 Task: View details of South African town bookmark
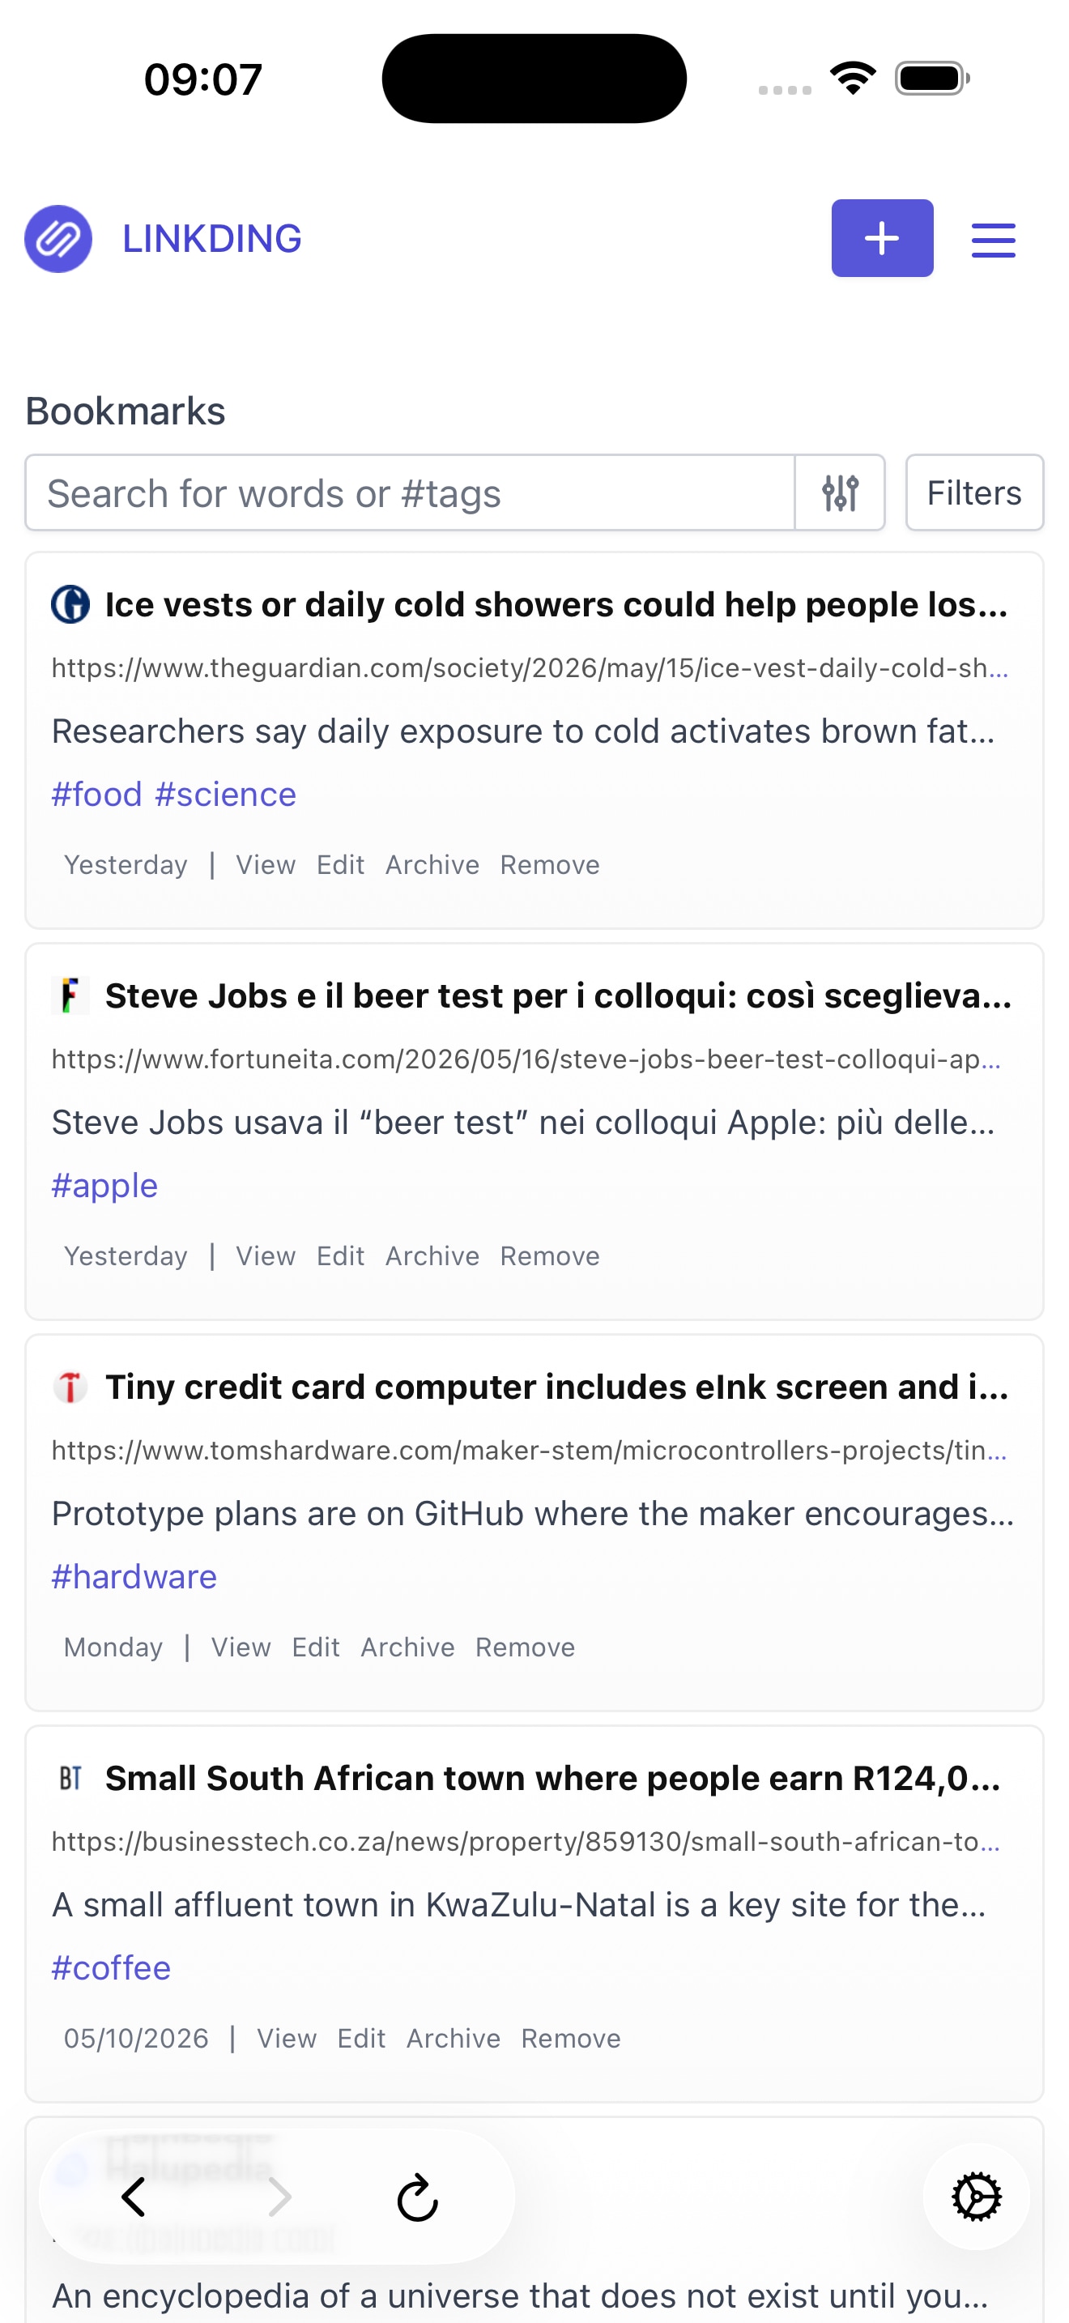[287, 2039]
